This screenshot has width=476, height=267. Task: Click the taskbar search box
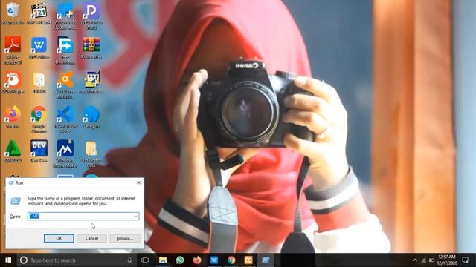coord(77,260)
